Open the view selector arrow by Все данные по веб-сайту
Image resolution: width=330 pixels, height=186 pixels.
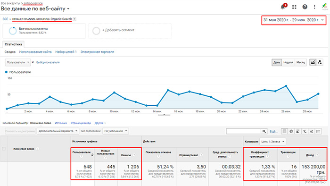[x=68, y=9]
